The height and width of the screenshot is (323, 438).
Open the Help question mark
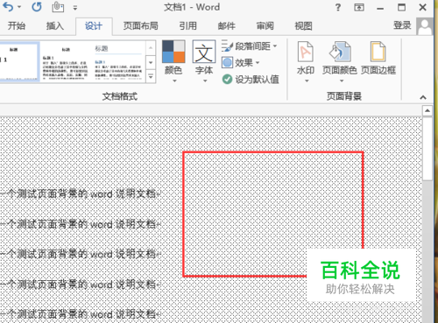[x=338, y=7]
